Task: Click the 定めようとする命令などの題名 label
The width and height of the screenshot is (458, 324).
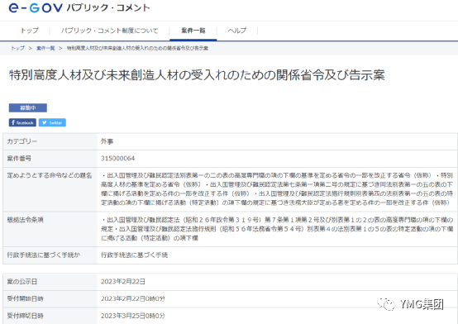Action: click(50, 175)
